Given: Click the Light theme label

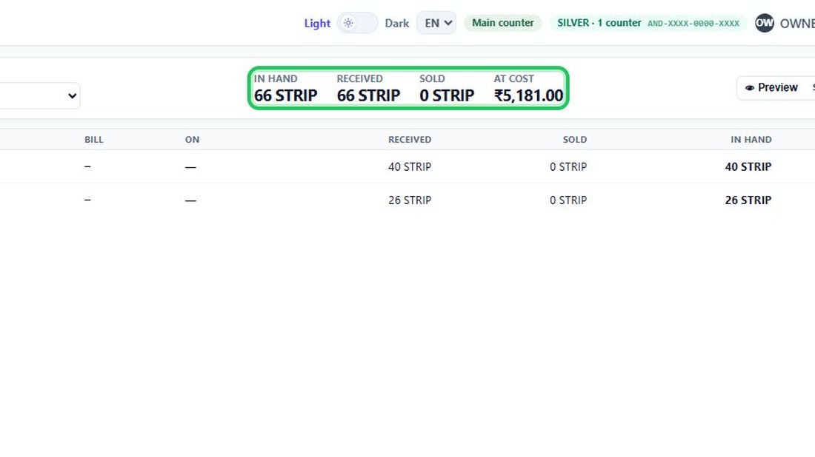Looking at the screenshot, I should click(317, 24).
